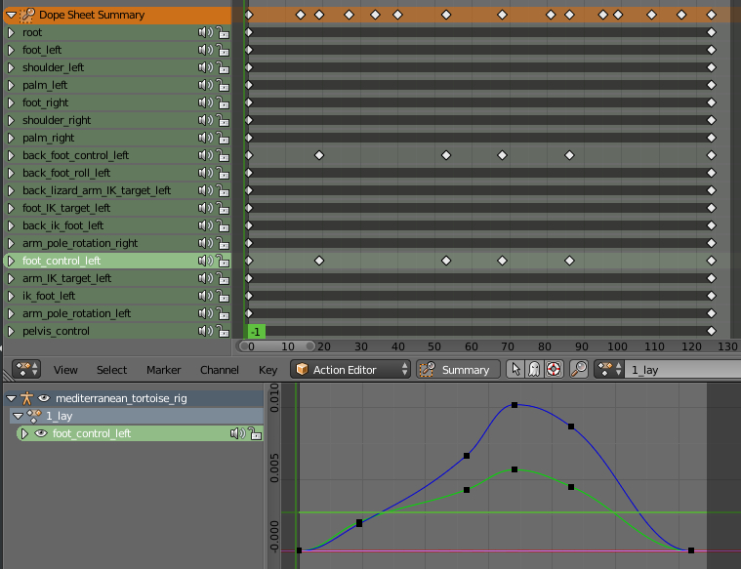Select the graph curve peak keyframe point
Image resolution: width=741 pixels, height=569 pixels.
pyautogui.click(x=515, y=405)
